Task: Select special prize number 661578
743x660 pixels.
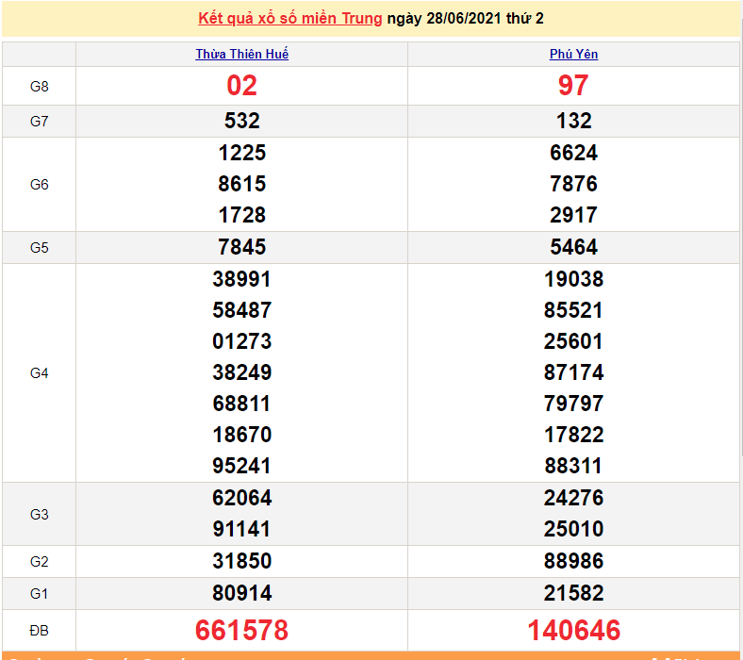Action: click(241, 630)
